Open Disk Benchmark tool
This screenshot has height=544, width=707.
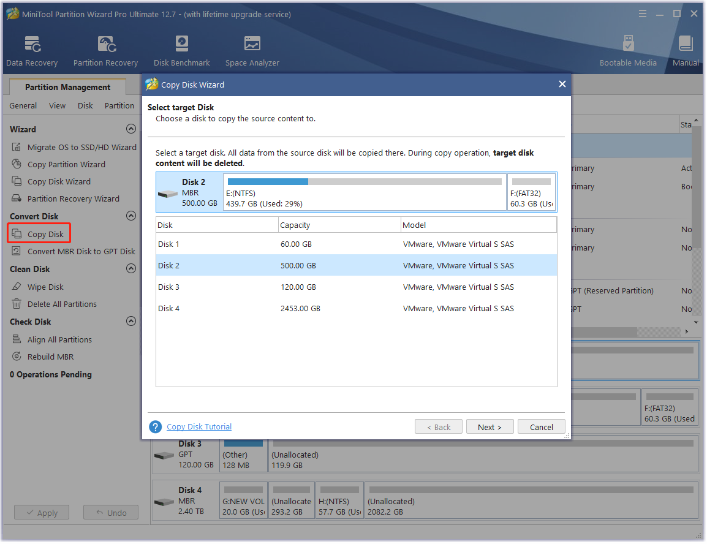[182, 51]
